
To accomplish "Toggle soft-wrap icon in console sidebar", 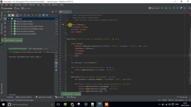I will click(x=56, y=59).
